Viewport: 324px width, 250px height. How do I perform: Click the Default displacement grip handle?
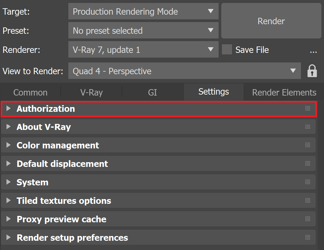coord(308,164)
